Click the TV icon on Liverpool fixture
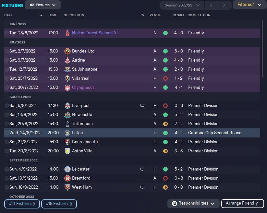The image size is (267, 213). 142,106
